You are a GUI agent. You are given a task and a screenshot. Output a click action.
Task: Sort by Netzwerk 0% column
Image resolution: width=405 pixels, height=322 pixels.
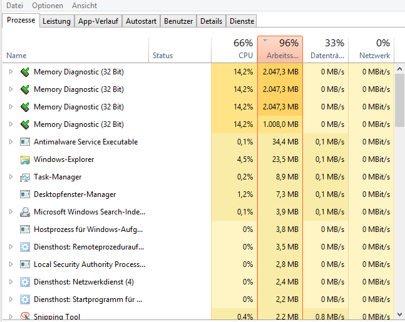[x=371, y=49]
